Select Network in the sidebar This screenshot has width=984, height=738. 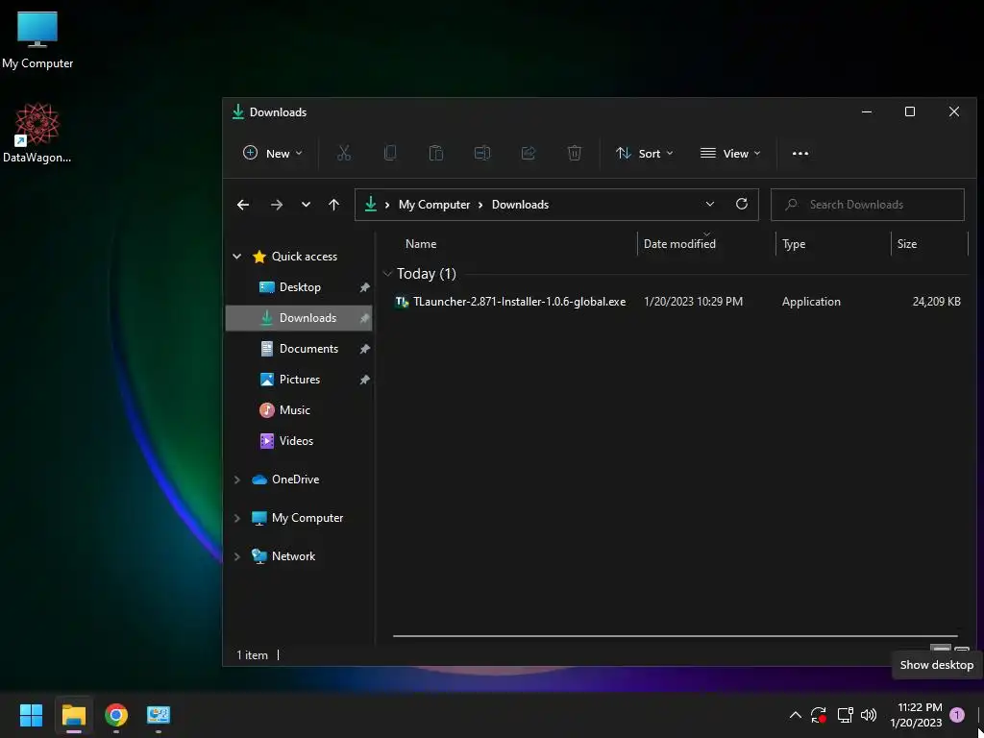293,556
